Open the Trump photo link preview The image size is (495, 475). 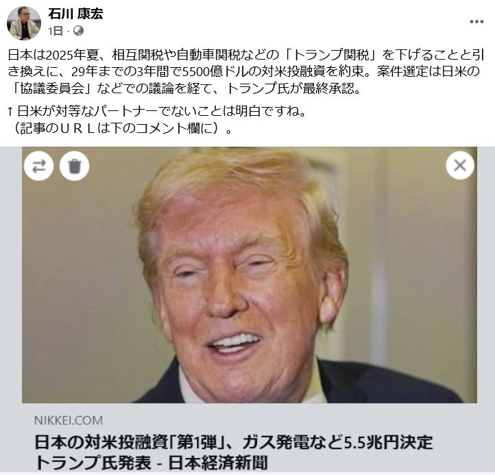(x=249, y=275)
